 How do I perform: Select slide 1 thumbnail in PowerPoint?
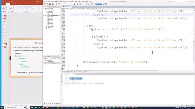pyautogui.click(x=5, y=16)
